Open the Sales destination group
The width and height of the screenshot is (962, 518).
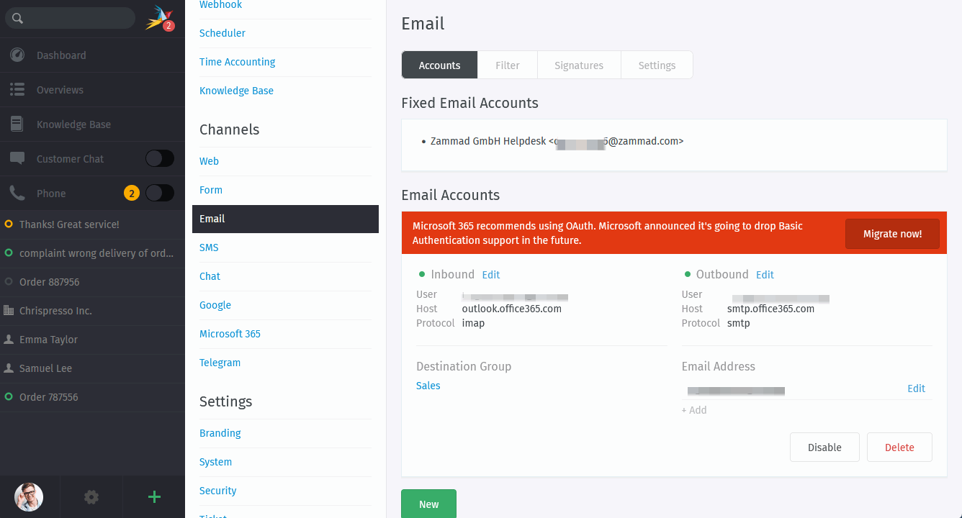click(x=428, y=386)
